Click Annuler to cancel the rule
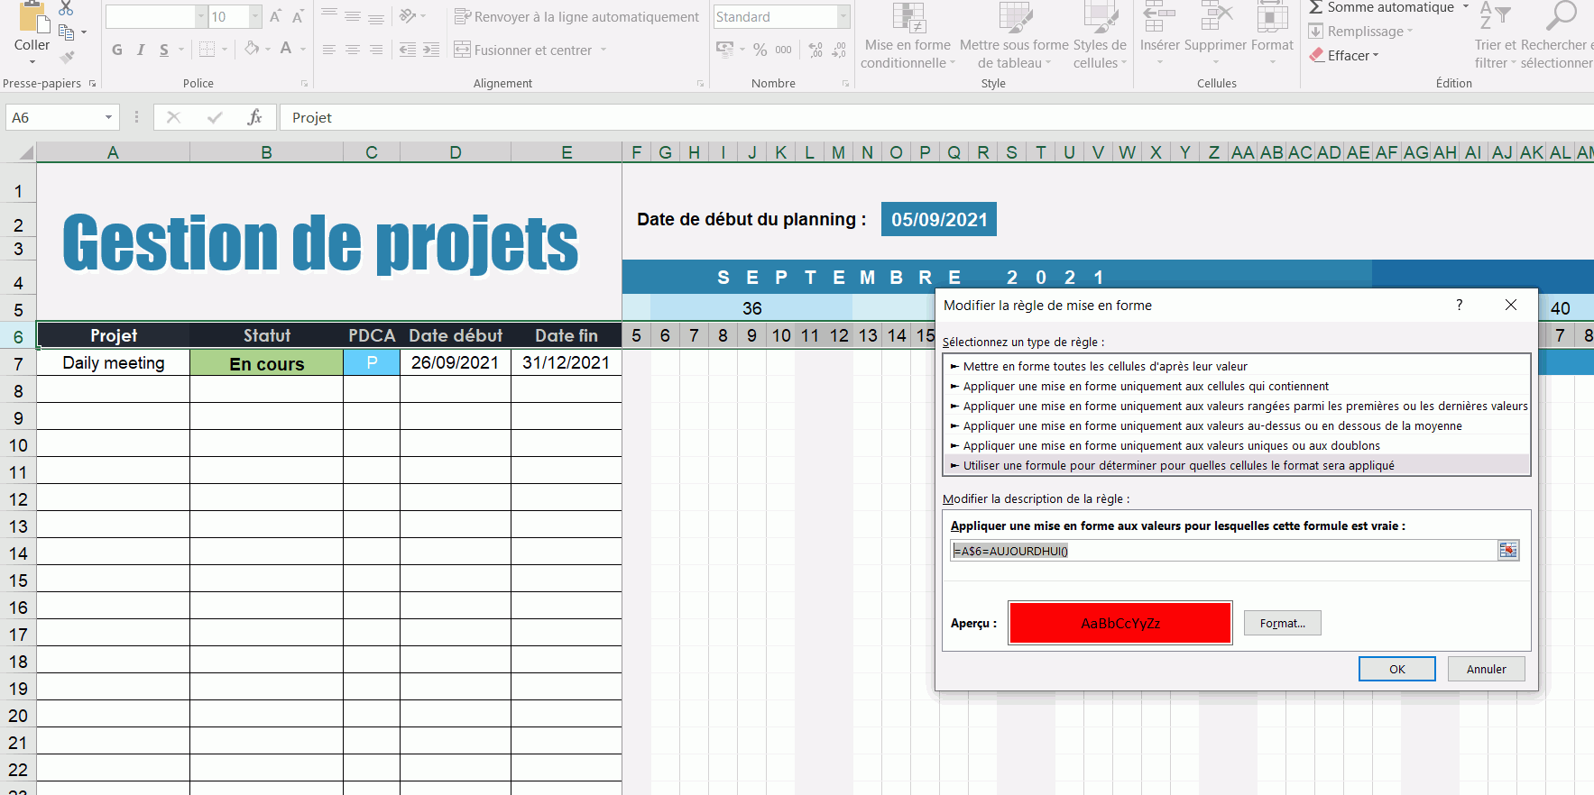This screenshot has height=795, width=1594. pos(1486,669)
